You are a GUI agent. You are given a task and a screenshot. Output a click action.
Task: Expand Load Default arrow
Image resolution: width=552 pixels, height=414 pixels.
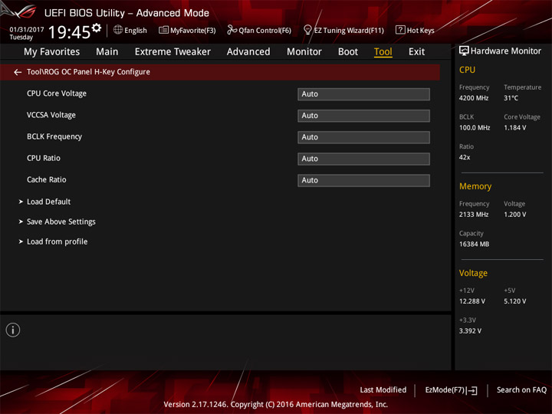21,202
